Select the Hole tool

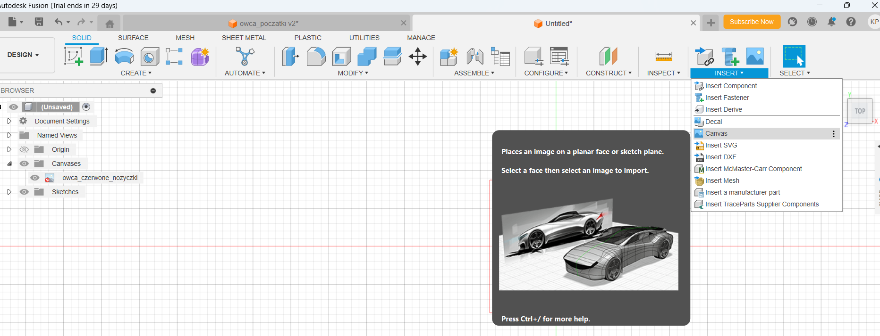(x=150, y=57)
